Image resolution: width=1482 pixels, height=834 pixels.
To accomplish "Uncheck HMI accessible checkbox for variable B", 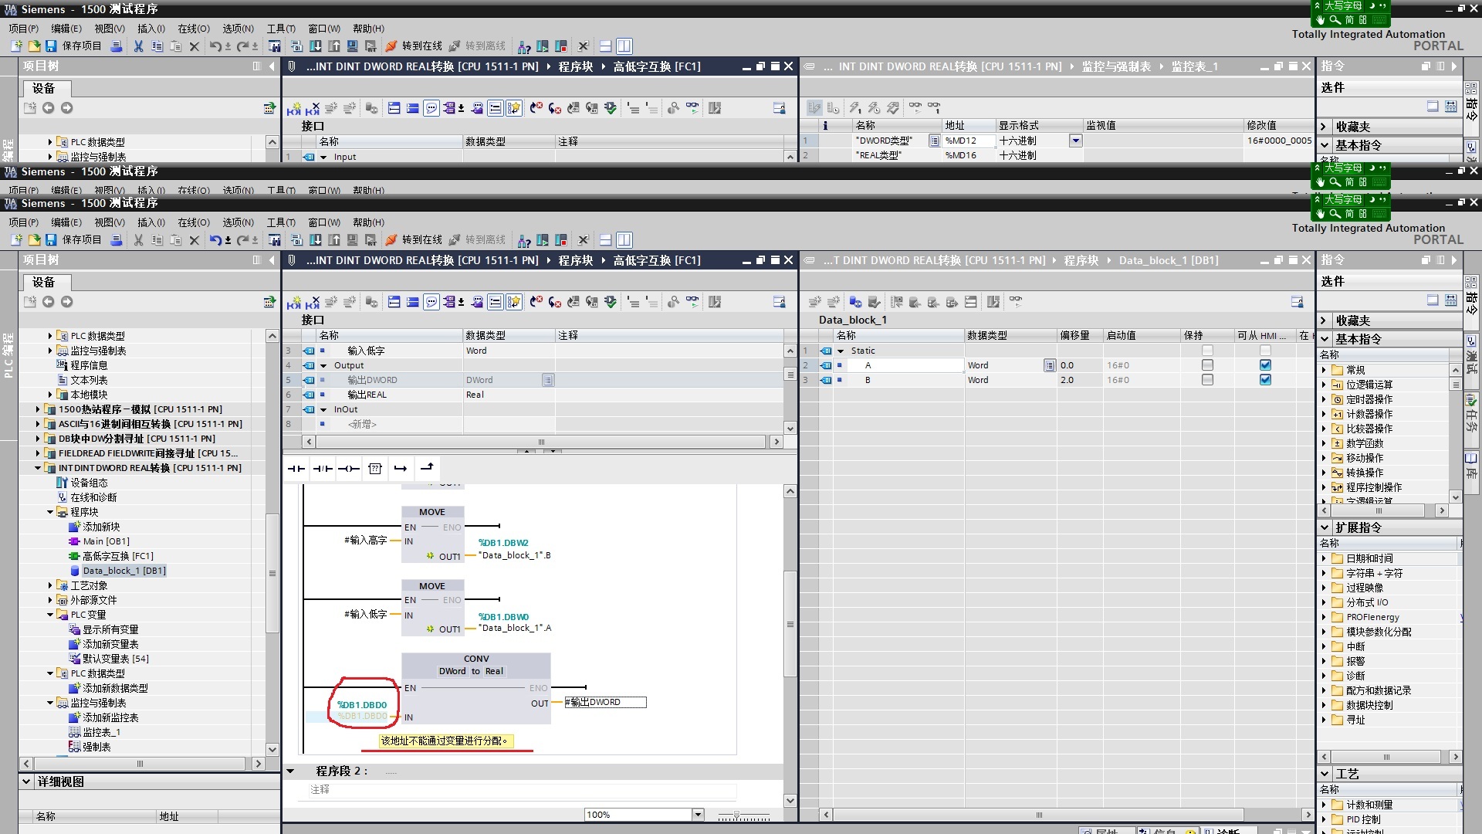I will pyautogui.click(x=1265, y=380).
